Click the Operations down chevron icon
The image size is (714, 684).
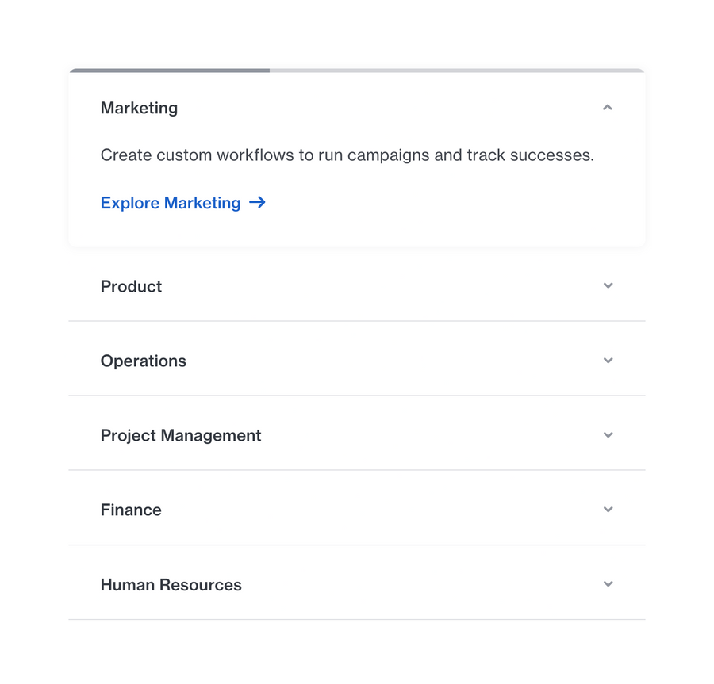coord(608,361)
